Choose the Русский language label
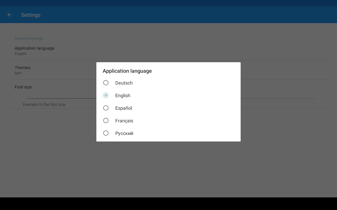The height and width of the screenshot is (210, 337). [124, 133]
